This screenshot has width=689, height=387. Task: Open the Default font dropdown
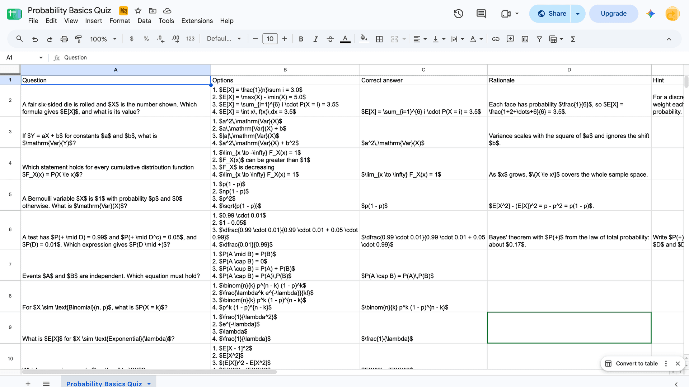pos(224,39)
